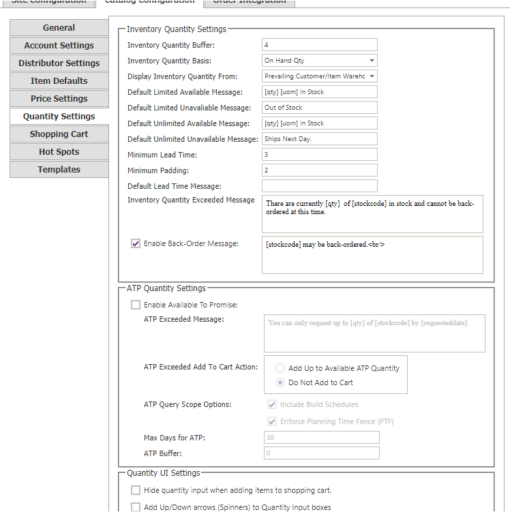
Task: Click the Quantity UI Settings group title
Action: click(x=163, y=473)
